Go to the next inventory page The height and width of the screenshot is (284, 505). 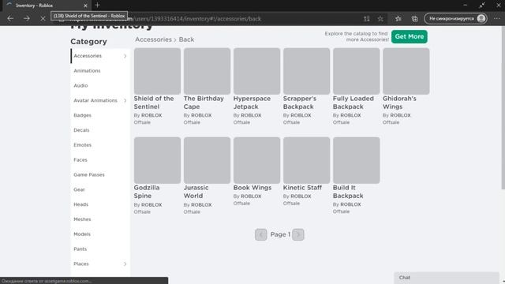[x=298, y=234]
